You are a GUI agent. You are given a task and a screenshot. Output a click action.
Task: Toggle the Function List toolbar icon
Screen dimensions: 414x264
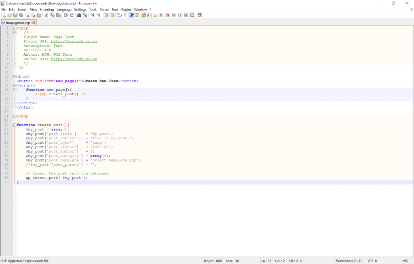149,15
